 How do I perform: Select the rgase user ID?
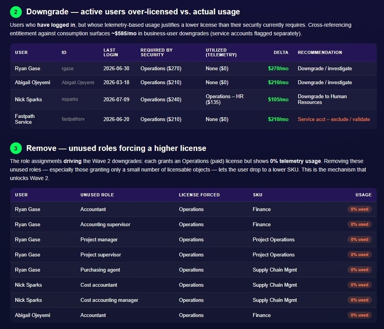tap(68, 69)
